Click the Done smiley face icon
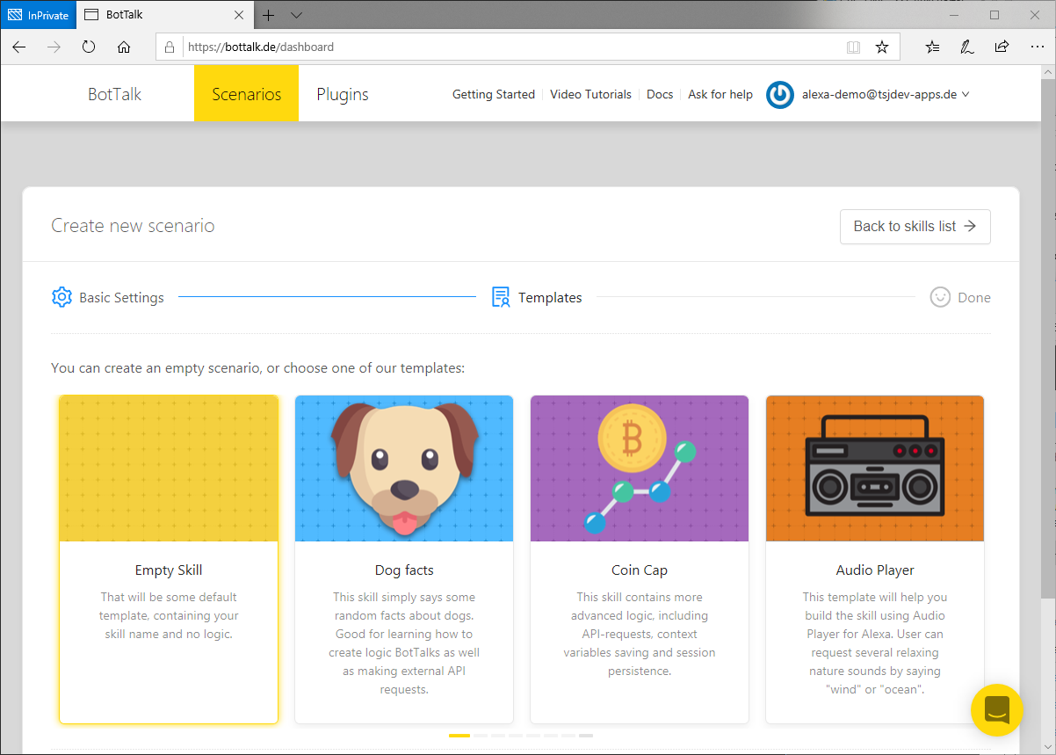1056x755 pixels. (x=940, y=297)
